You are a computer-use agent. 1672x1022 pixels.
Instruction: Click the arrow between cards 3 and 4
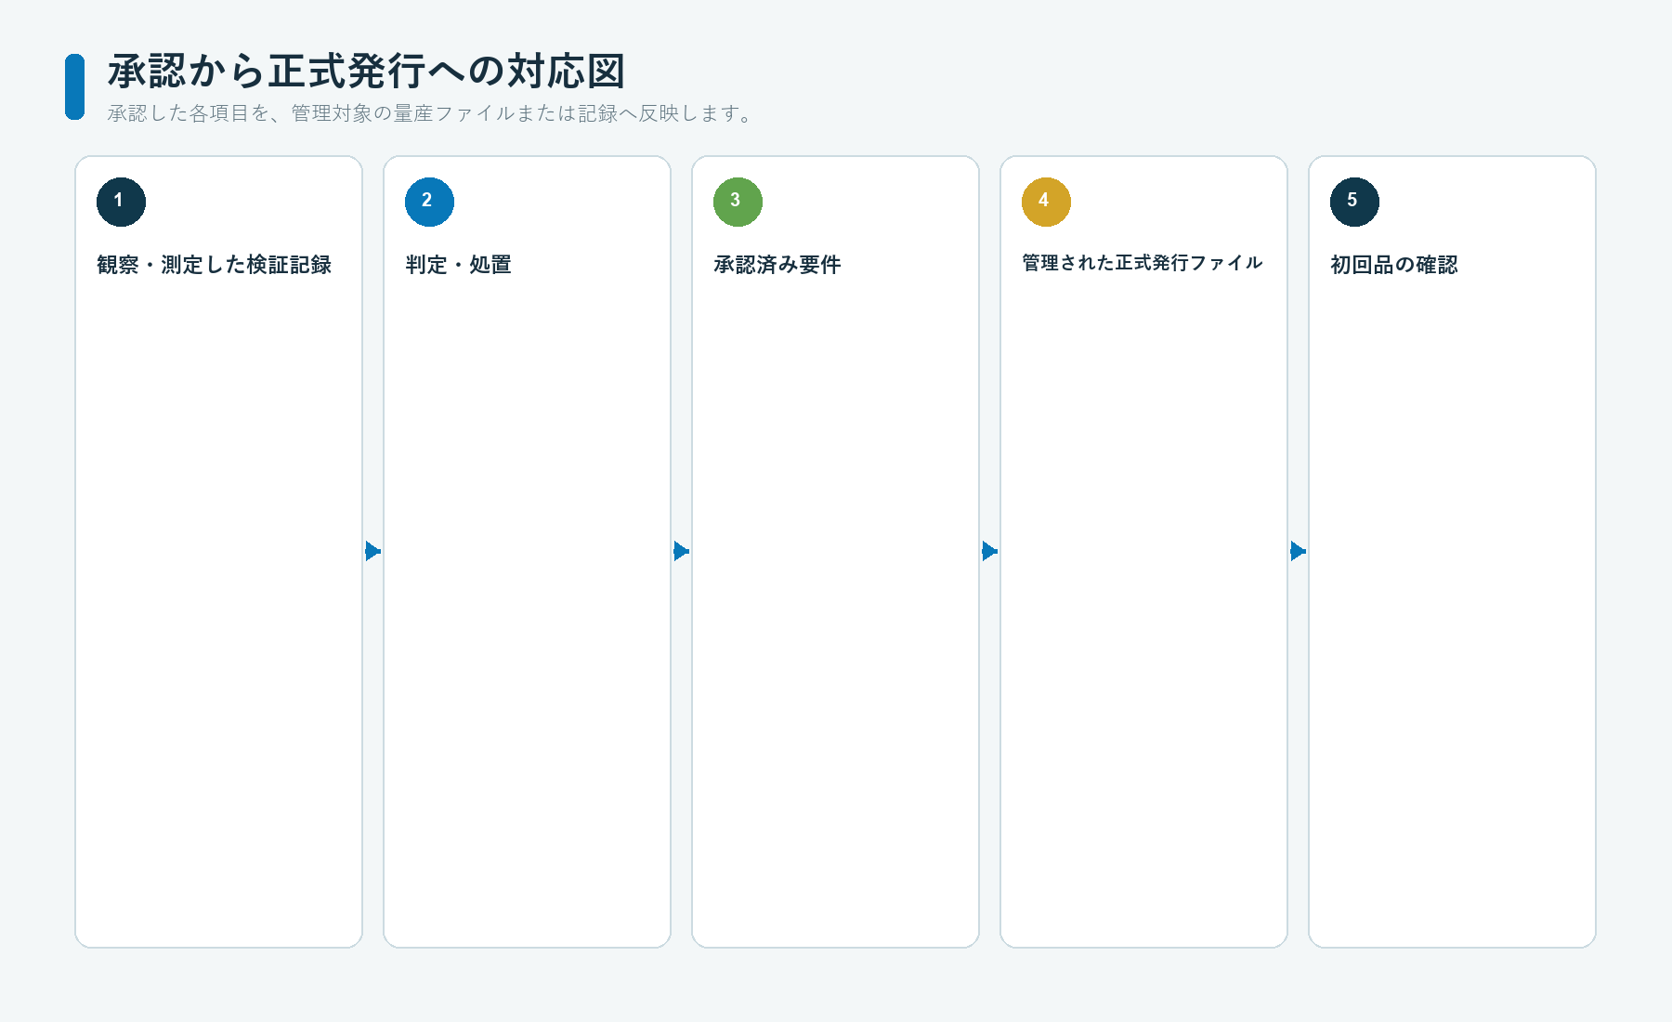point(990,551)
